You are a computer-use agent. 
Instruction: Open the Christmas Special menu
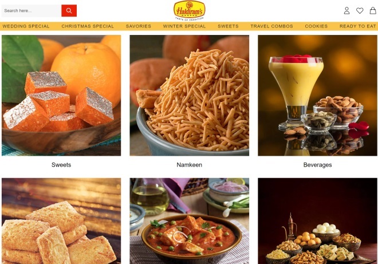click(88, 26)
